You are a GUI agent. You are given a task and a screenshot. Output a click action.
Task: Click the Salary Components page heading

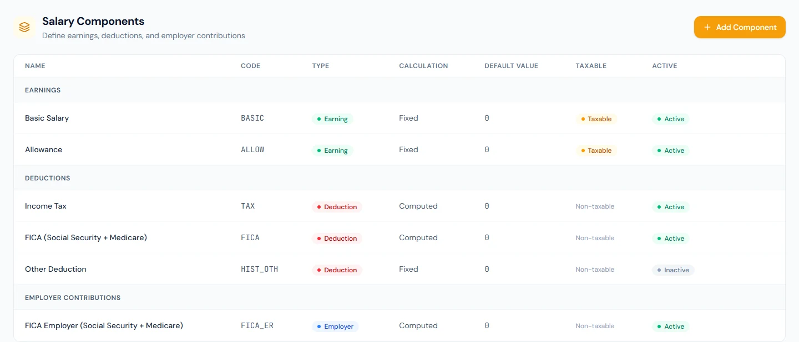(93, 22)
